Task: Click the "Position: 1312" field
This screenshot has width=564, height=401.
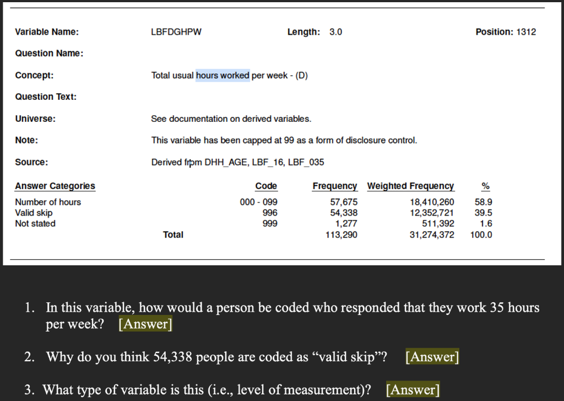Action: click(x=505, y=31)
